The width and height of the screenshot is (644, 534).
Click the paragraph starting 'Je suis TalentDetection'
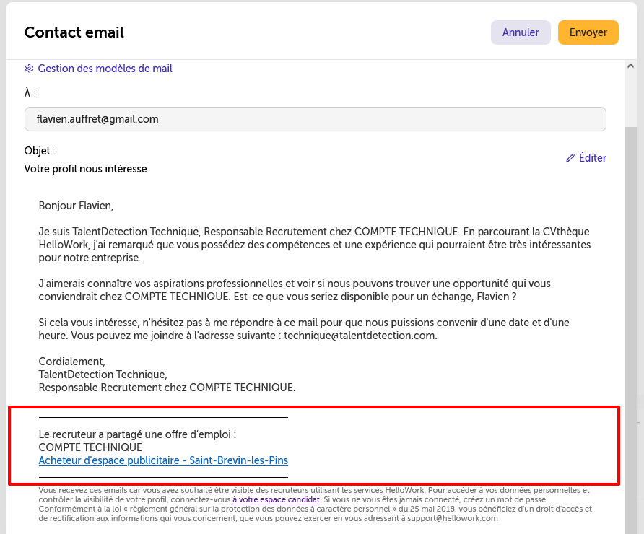tap(315, 245)
